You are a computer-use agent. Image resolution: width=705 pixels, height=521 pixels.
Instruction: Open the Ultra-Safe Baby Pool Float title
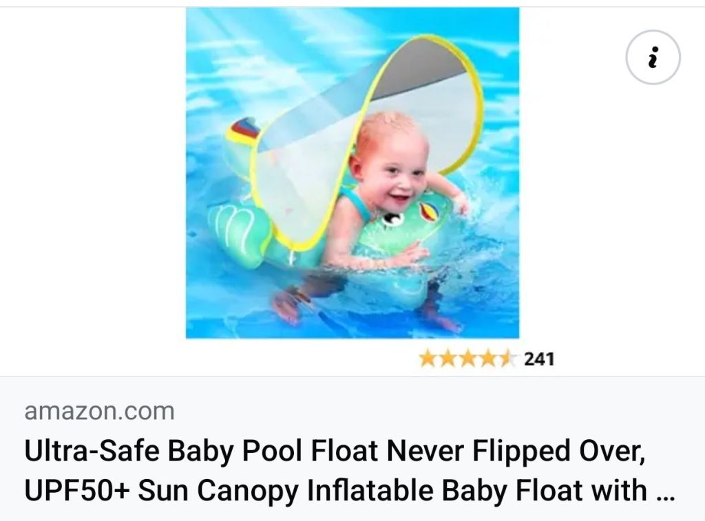click(x=335, y=451)
